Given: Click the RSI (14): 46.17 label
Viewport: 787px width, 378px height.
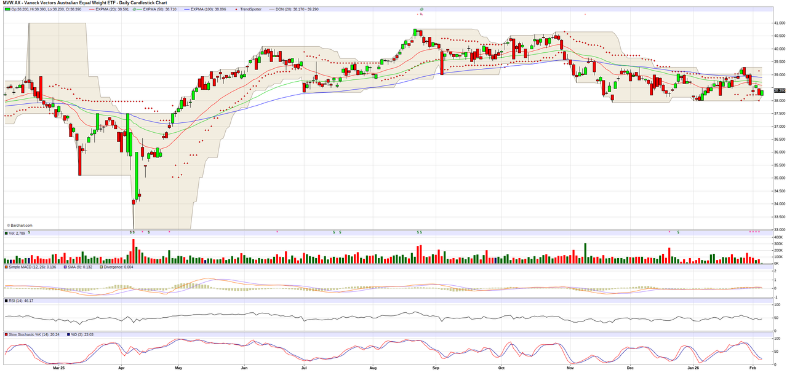Looking at the screenshot, I should [x=20, y=301].
